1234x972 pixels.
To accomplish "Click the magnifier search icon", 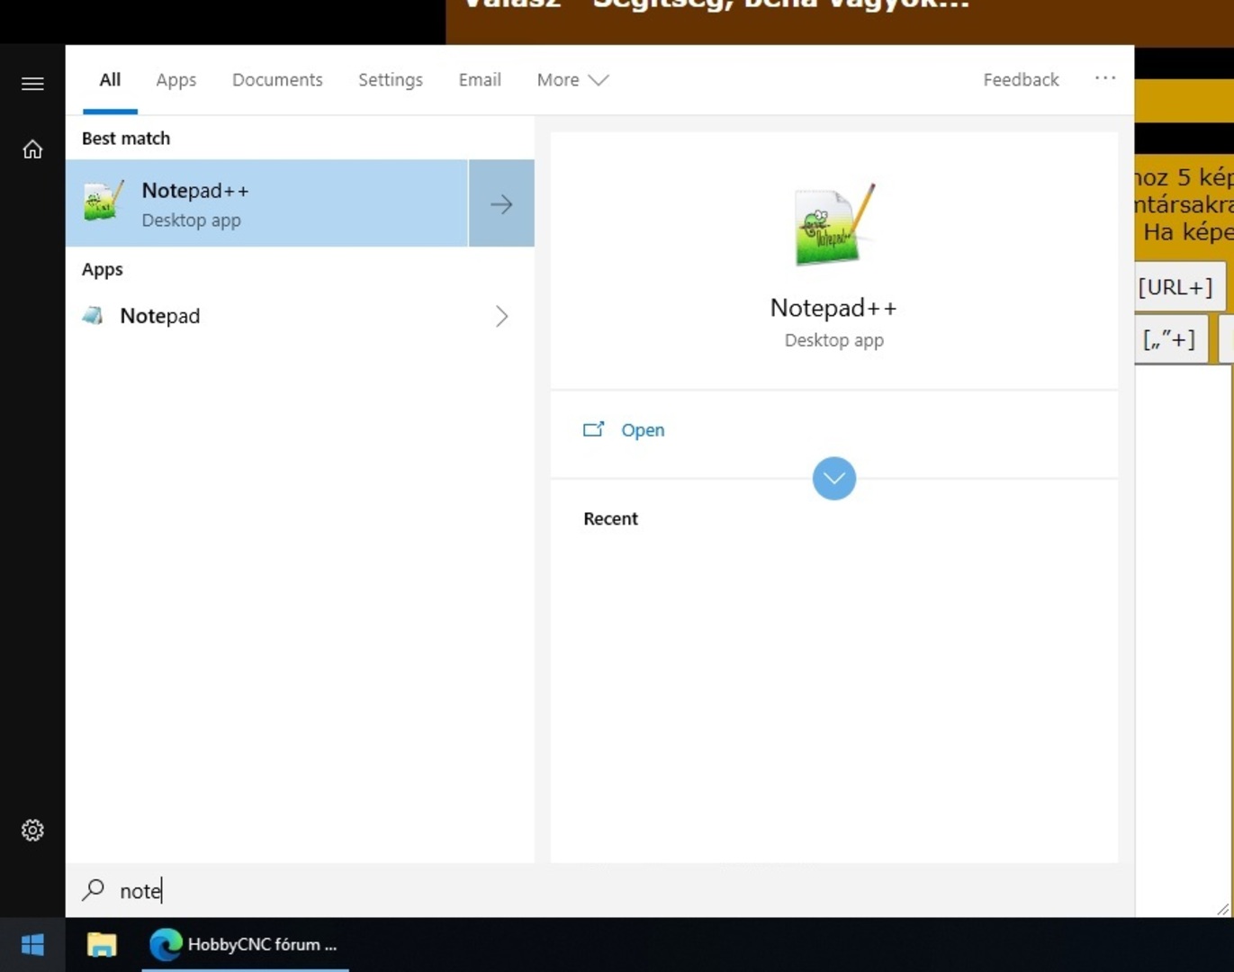I will point(93,890).
